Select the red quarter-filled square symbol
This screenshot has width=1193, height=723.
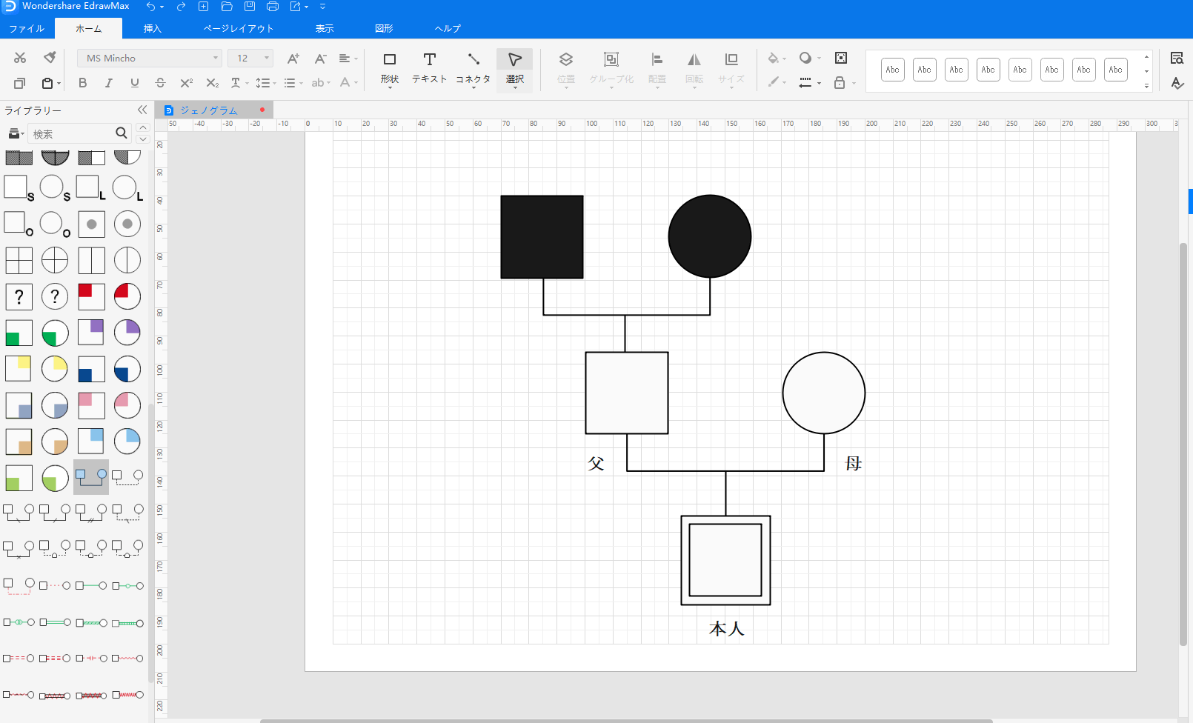(x=91, y=296)
